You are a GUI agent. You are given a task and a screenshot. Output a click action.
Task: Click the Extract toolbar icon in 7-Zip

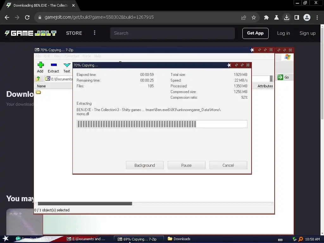click(54, 65)
